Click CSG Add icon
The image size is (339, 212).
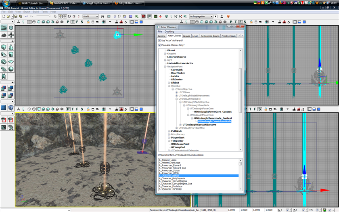click(4, 88)
